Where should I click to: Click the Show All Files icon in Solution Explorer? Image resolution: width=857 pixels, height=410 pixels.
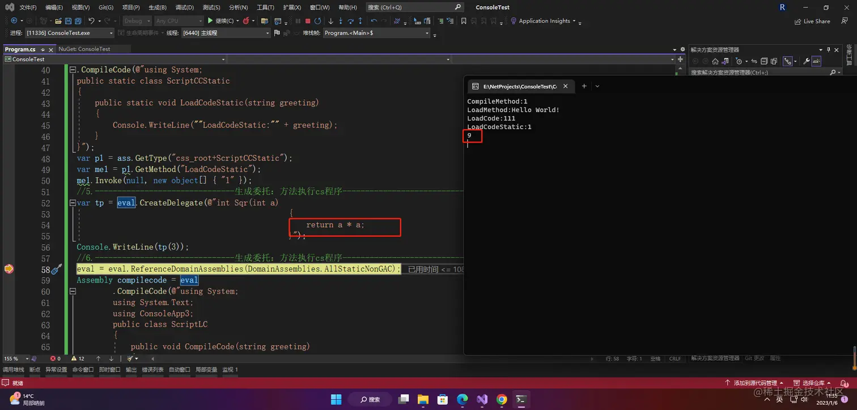pyautogui.click(x=774, y=61)
